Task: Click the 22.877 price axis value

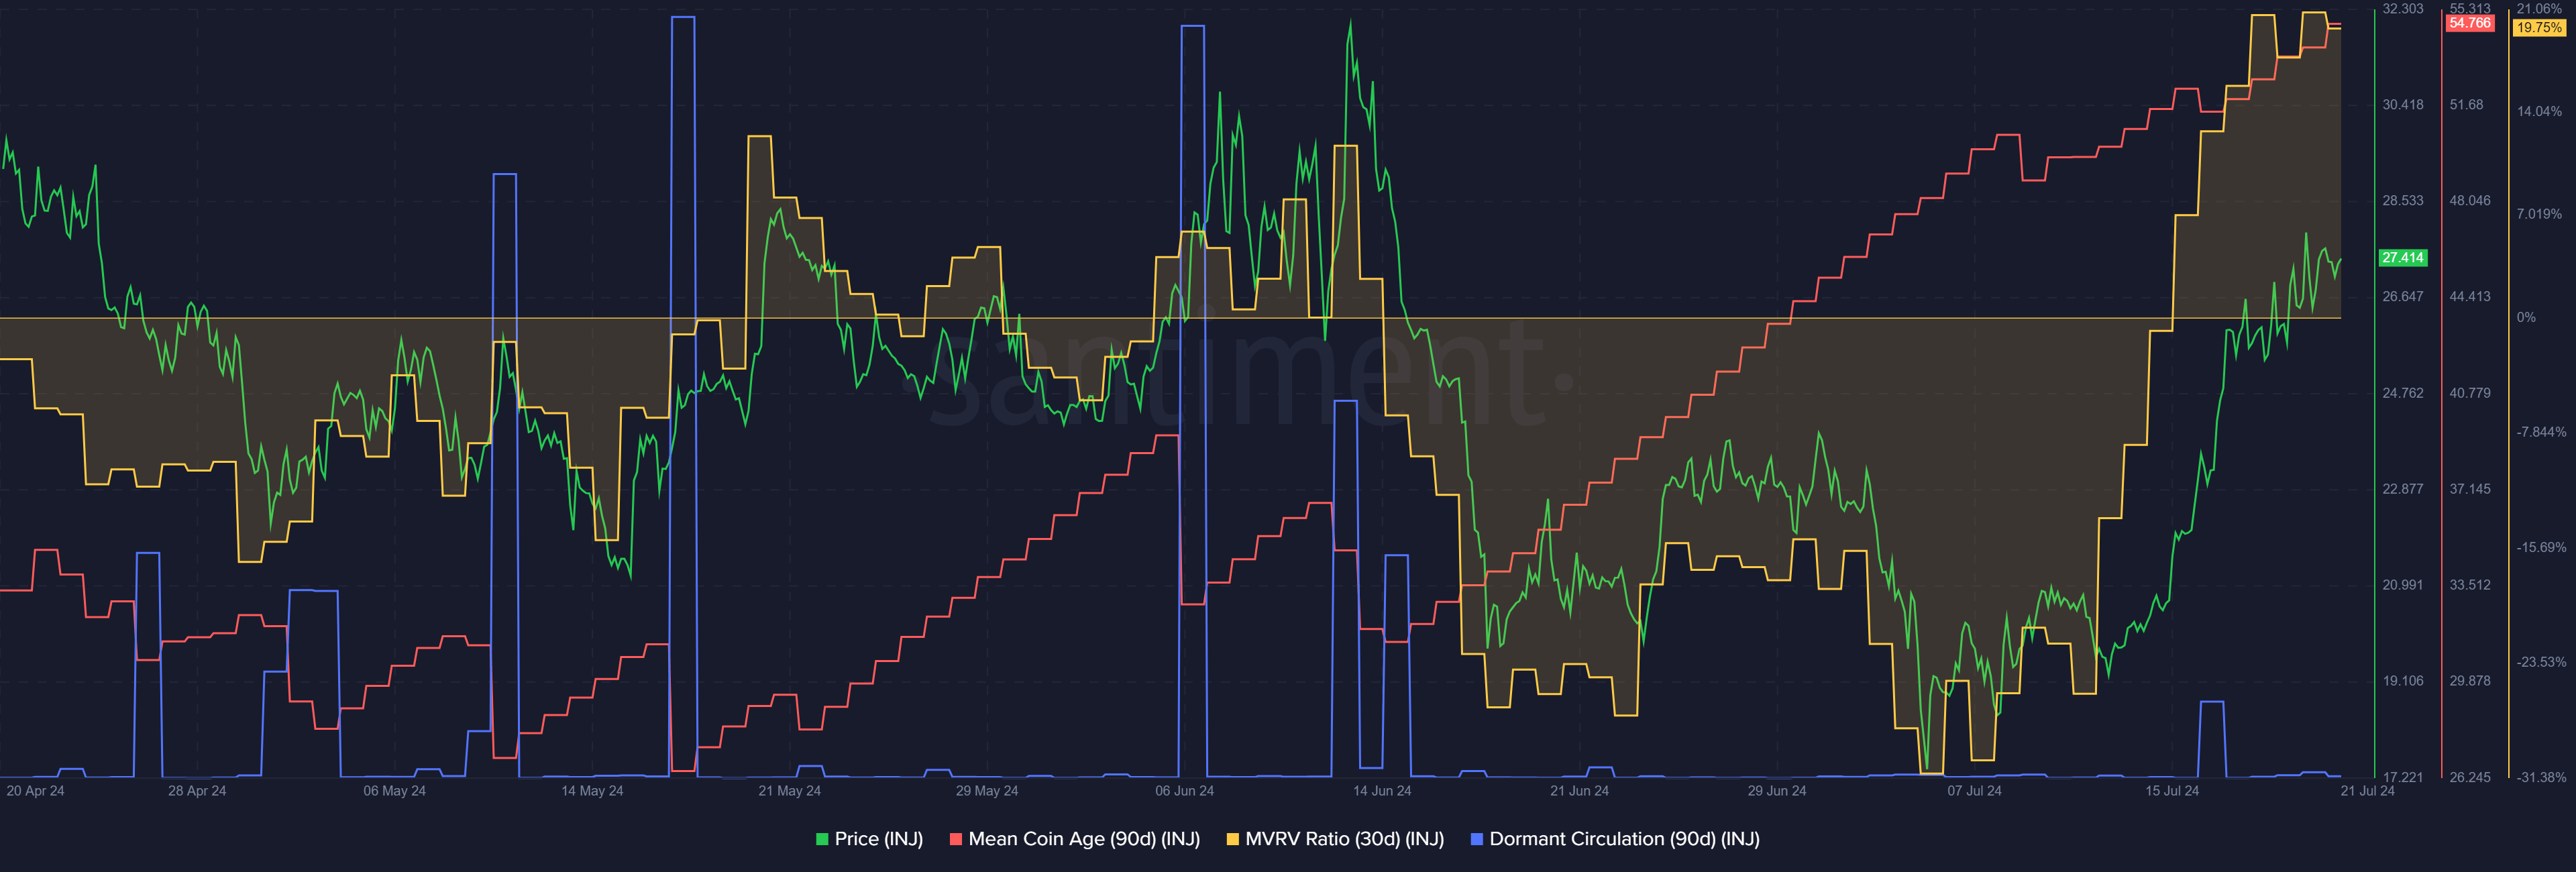Action: 2402,489
